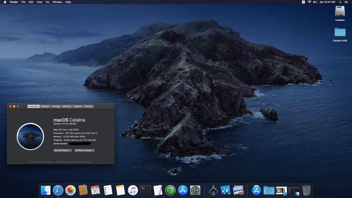
Task: Open the volume control in menu bar
Action: [315, 2]
